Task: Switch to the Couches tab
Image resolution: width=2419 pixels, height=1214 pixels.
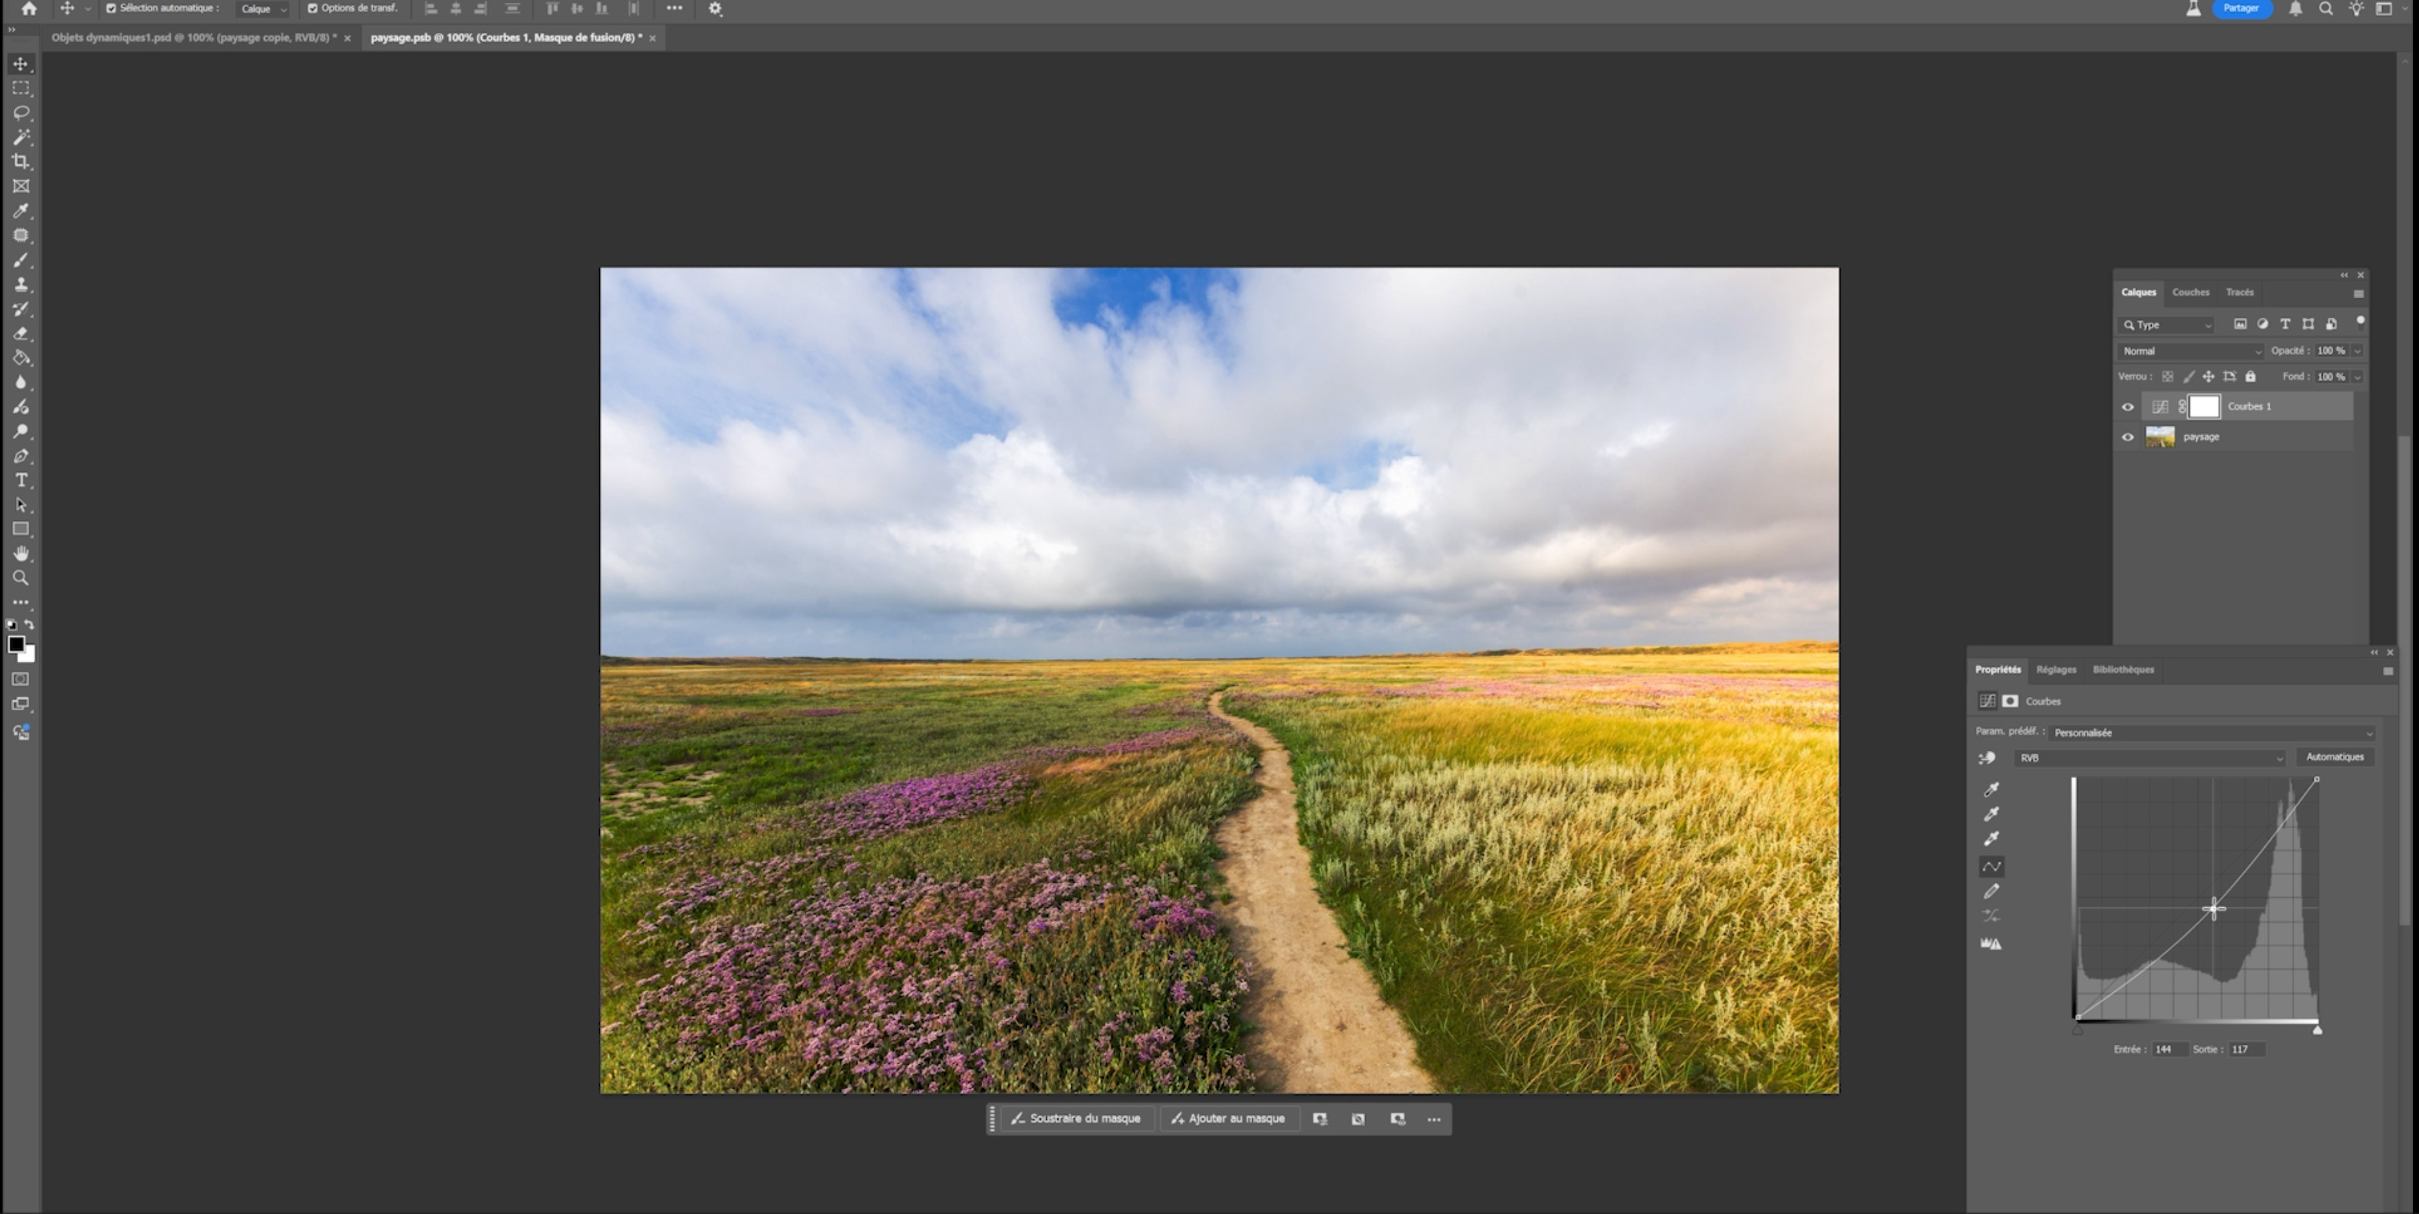Action: tap(2190, 292)
